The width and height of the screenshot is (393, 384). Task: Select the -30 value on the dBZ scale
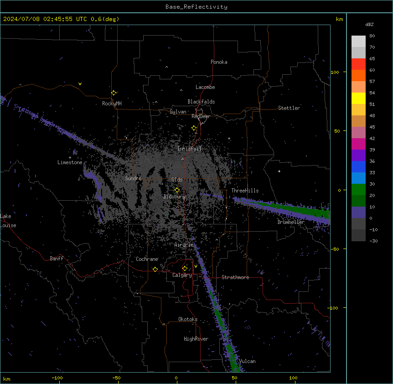[373, 241]
